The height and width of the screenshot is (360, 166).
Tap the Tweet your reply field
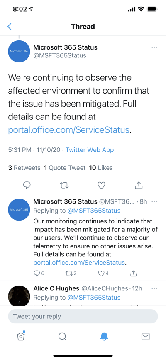(83, 316)
